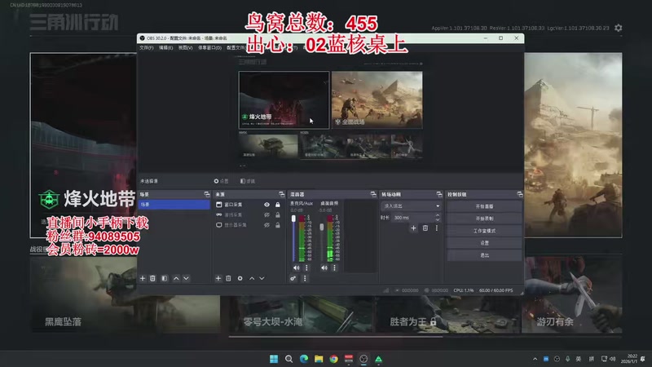The height and width of the screenshot is (367, 652).
Task: Add a new source with plus icon
Action: coord(218,278)
